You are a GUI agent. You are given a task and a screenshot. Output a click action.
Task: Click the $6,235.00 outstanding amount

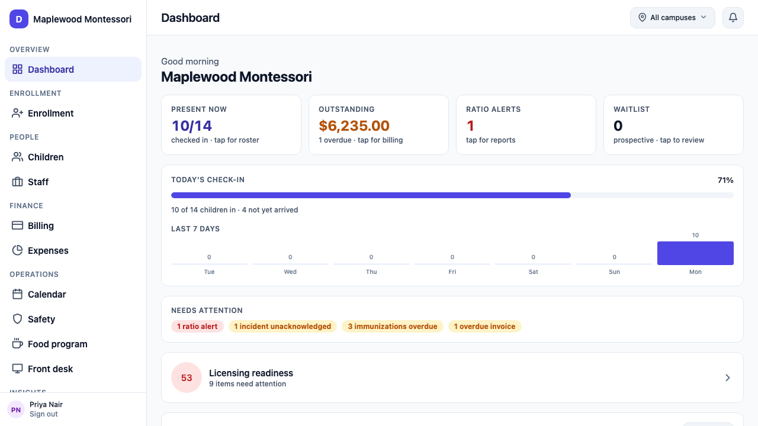(x=354, y=125)
